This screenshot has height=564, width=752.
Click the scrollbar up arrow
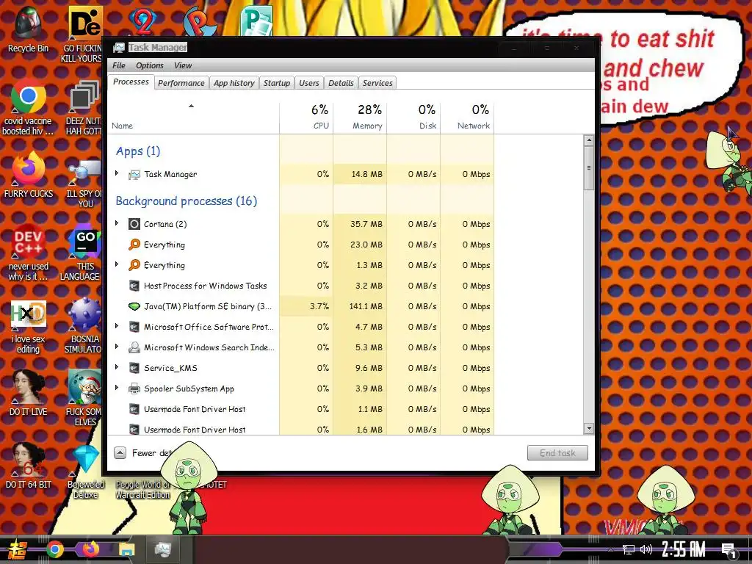click(x=589, y=140)
